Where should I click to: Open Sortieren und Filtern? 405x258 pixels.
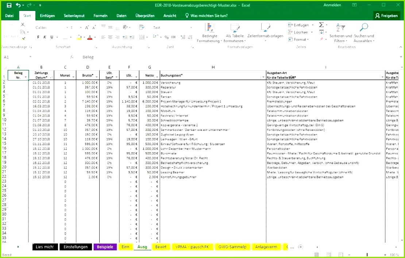(x=340, y=33)
